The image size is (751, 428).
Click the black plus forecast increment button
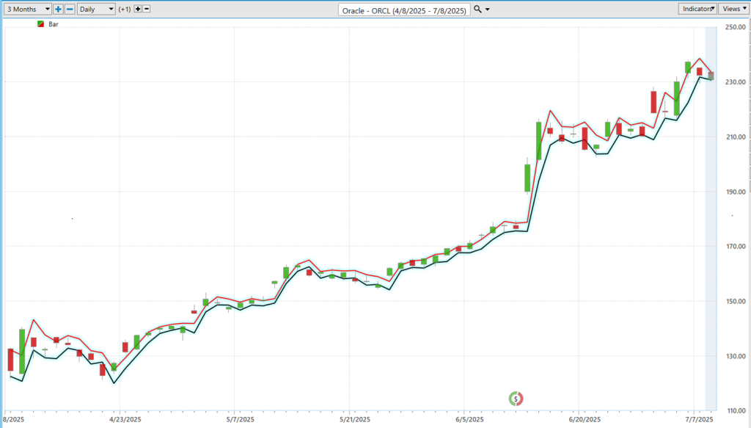(137, 9)
